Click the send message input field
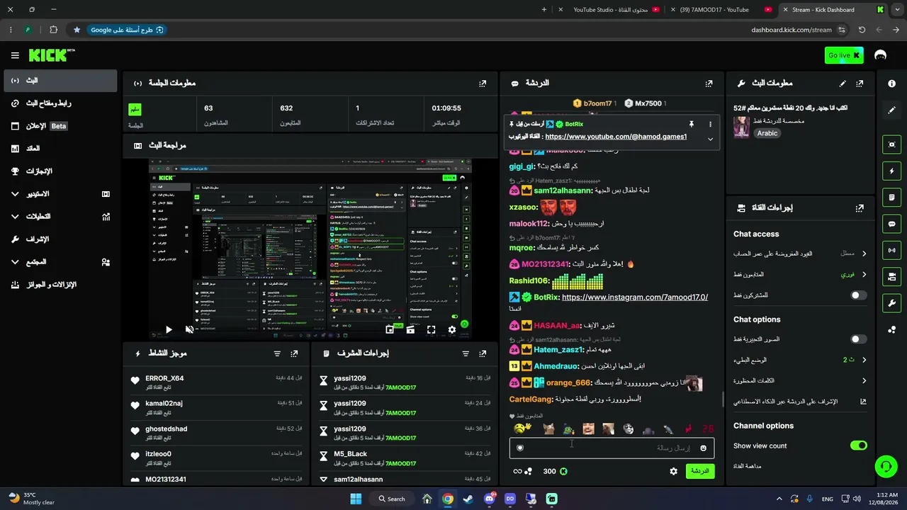 coord(612,448)
